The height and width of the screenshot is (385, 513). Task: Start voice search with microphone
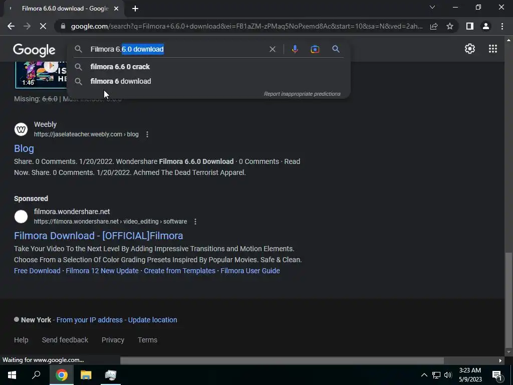click(295, 49)
